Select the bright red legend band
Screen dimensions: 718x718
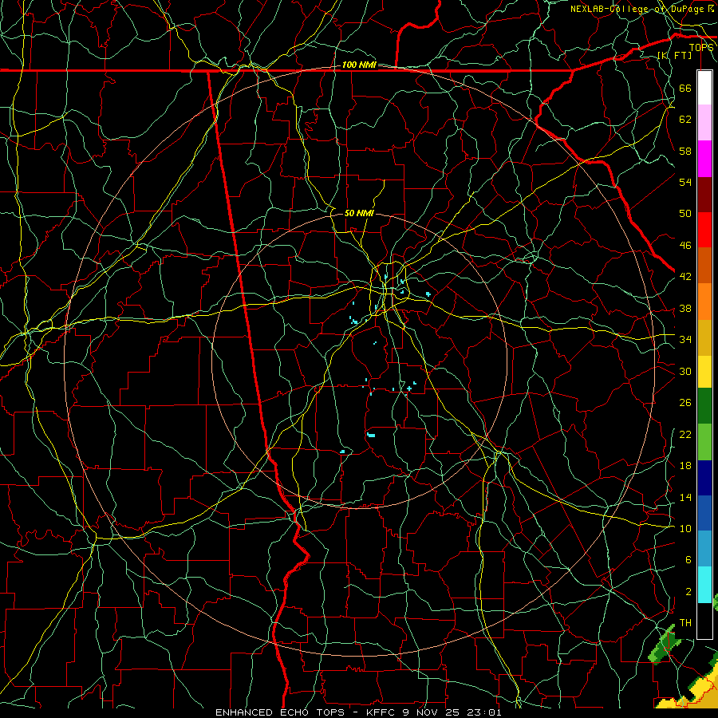click(704, 230)
